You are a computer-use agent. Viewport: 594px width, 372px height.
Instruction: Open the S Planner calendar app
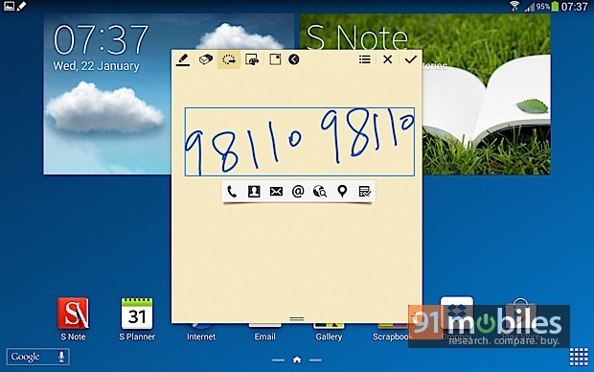pos(137,314)
